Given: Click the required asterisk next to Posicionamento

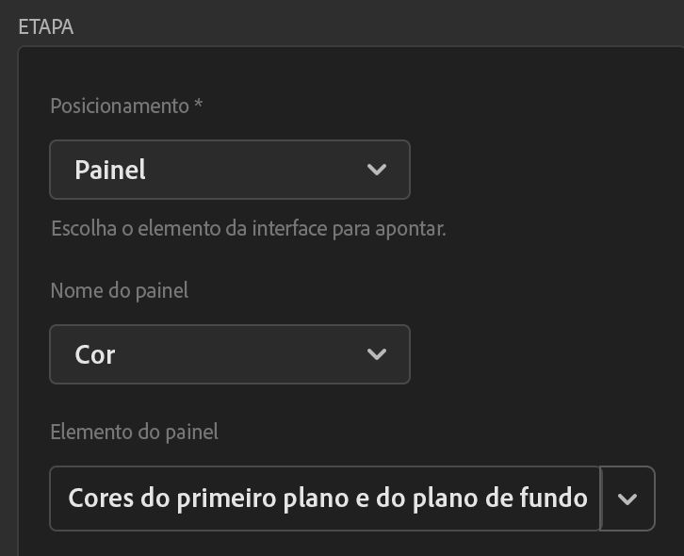Looking at the screenshot, I should 198,104.
